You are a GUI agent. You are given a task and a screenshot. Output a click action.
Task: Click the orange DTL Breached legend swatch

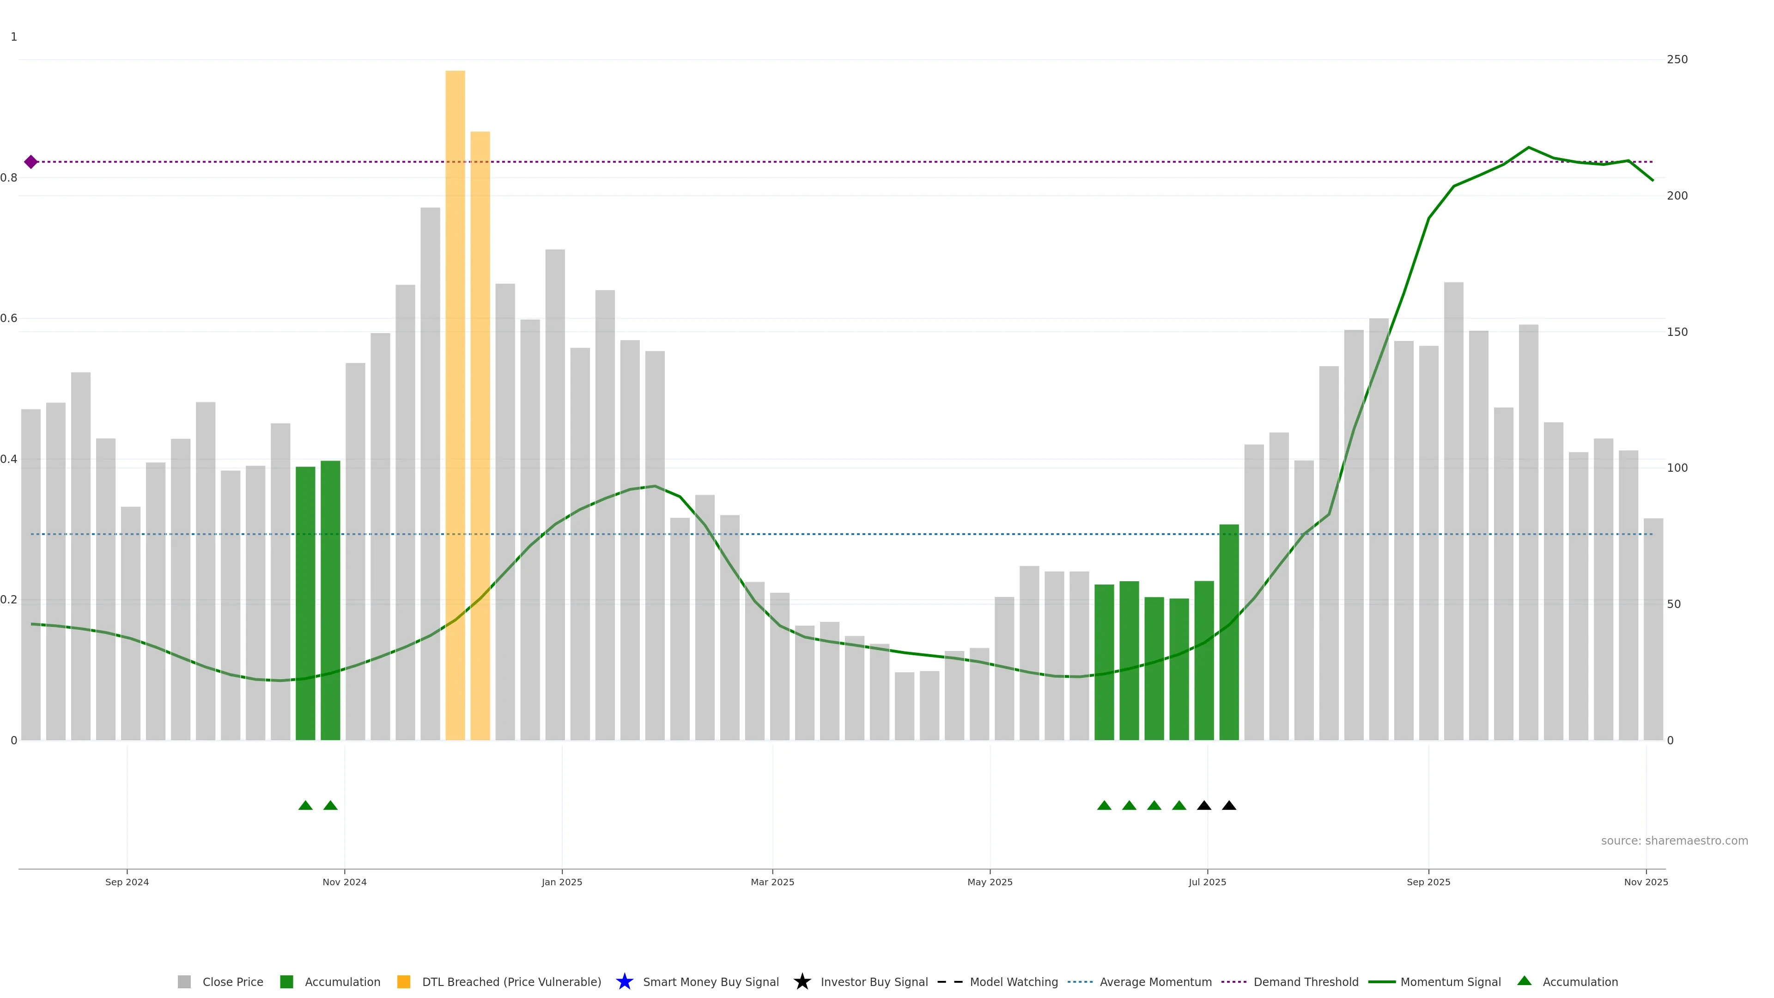[x=404, y=982]
